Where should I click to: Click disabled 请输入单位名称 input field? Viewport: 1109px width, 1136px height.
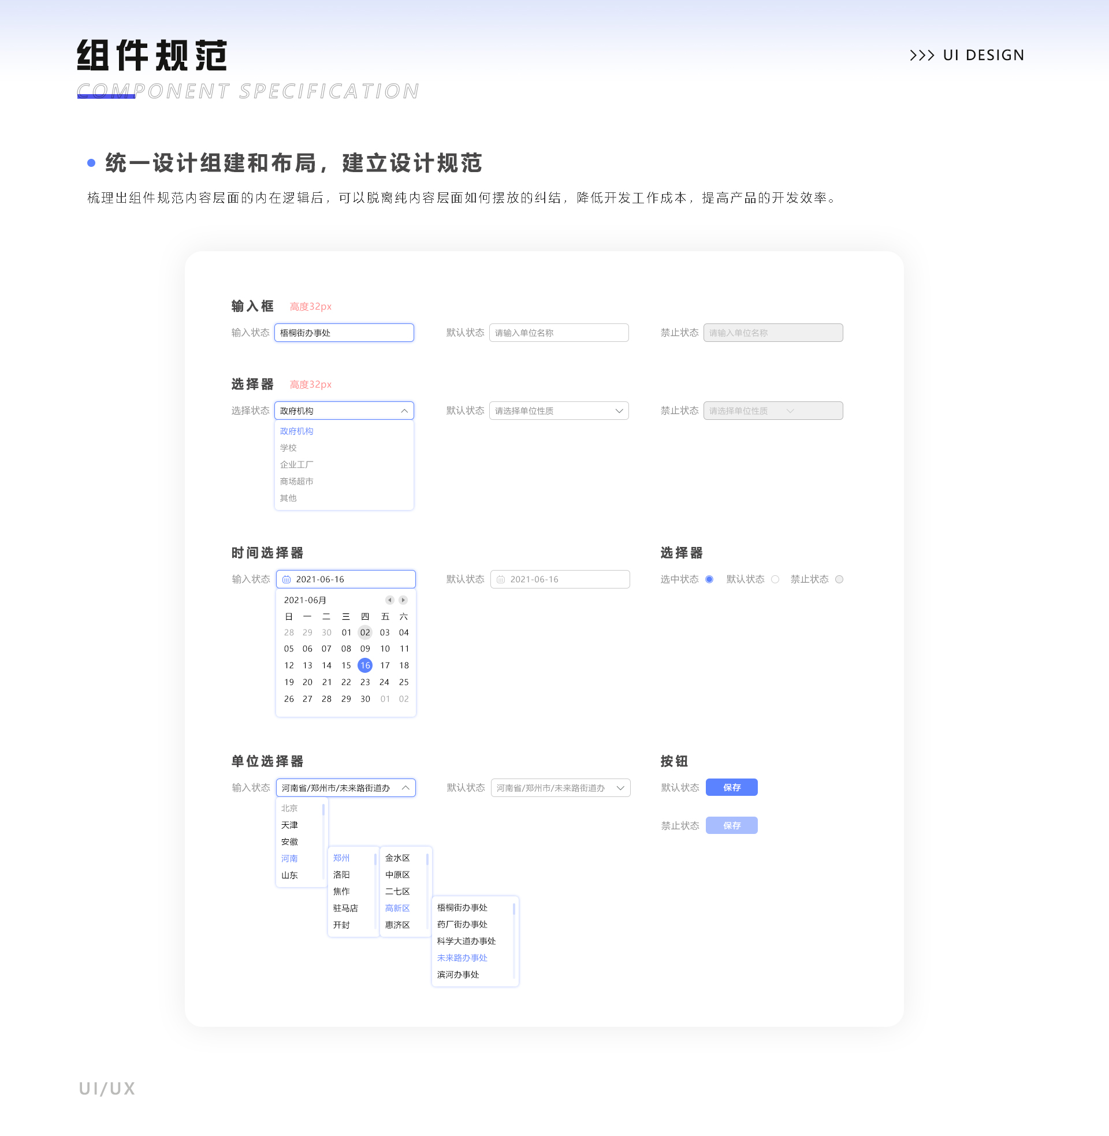773,333
